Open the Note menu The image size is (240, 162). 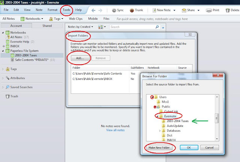coord(39,10)
